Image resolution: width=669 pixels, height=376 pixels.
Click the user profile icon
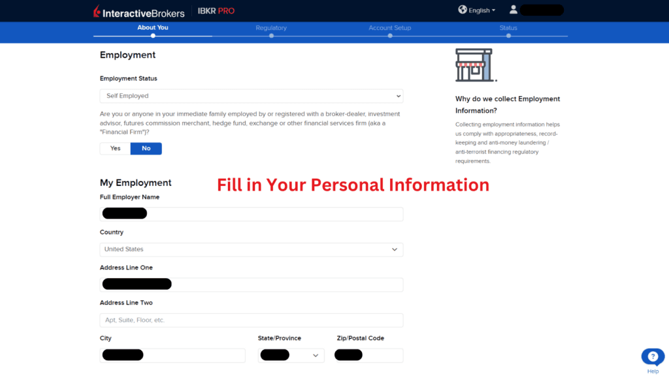coord(513,9)
